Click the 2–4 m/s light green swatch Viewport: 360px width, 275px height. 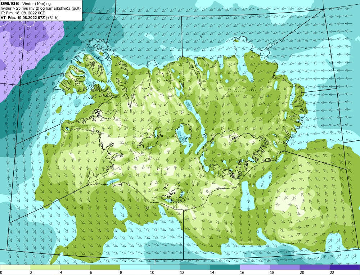click(x=45, y=267)
